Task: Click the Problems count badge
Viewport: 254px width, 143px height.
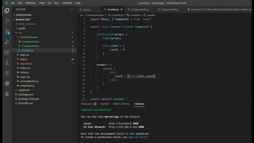Action: (95, 104)
